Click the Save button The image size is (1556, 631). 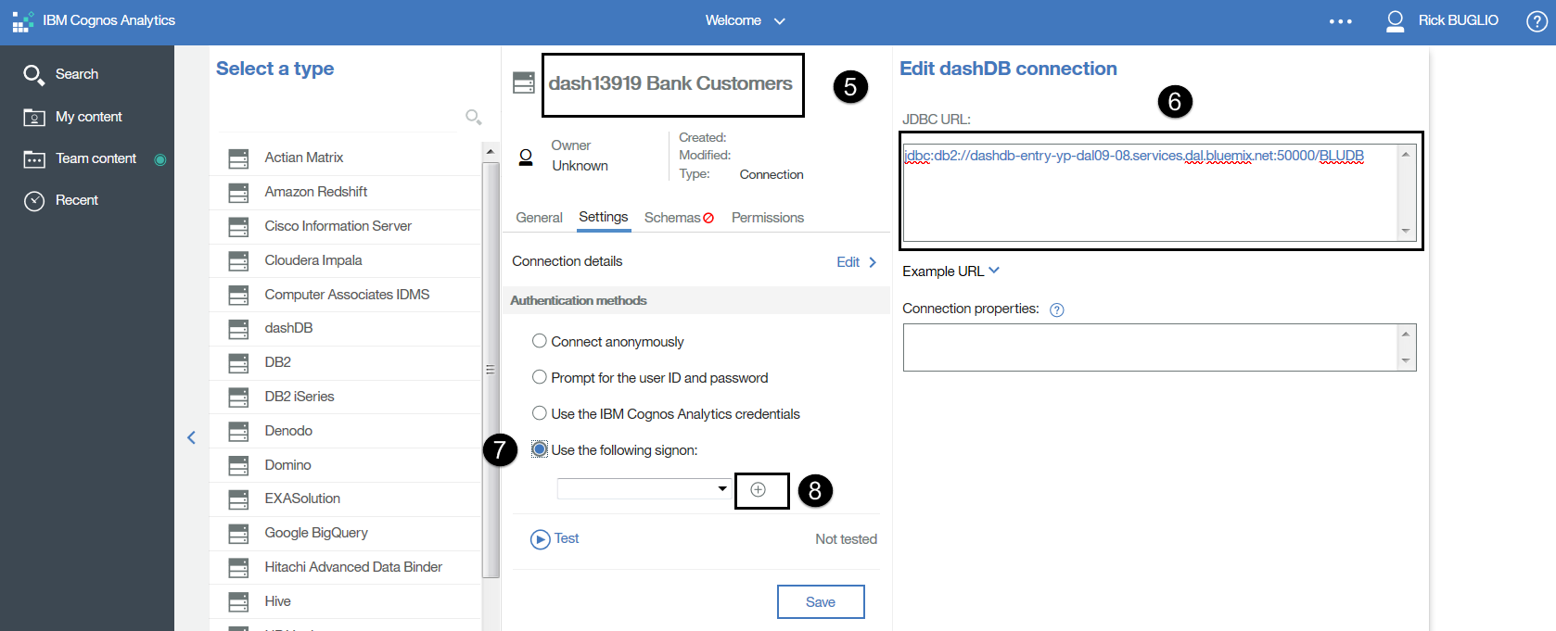(x=821, y=601)
